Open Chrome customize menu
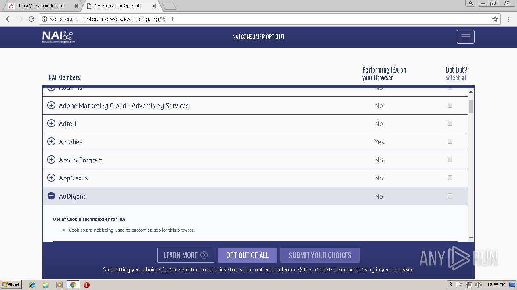The image size is (517, 290). pos(509,19)
